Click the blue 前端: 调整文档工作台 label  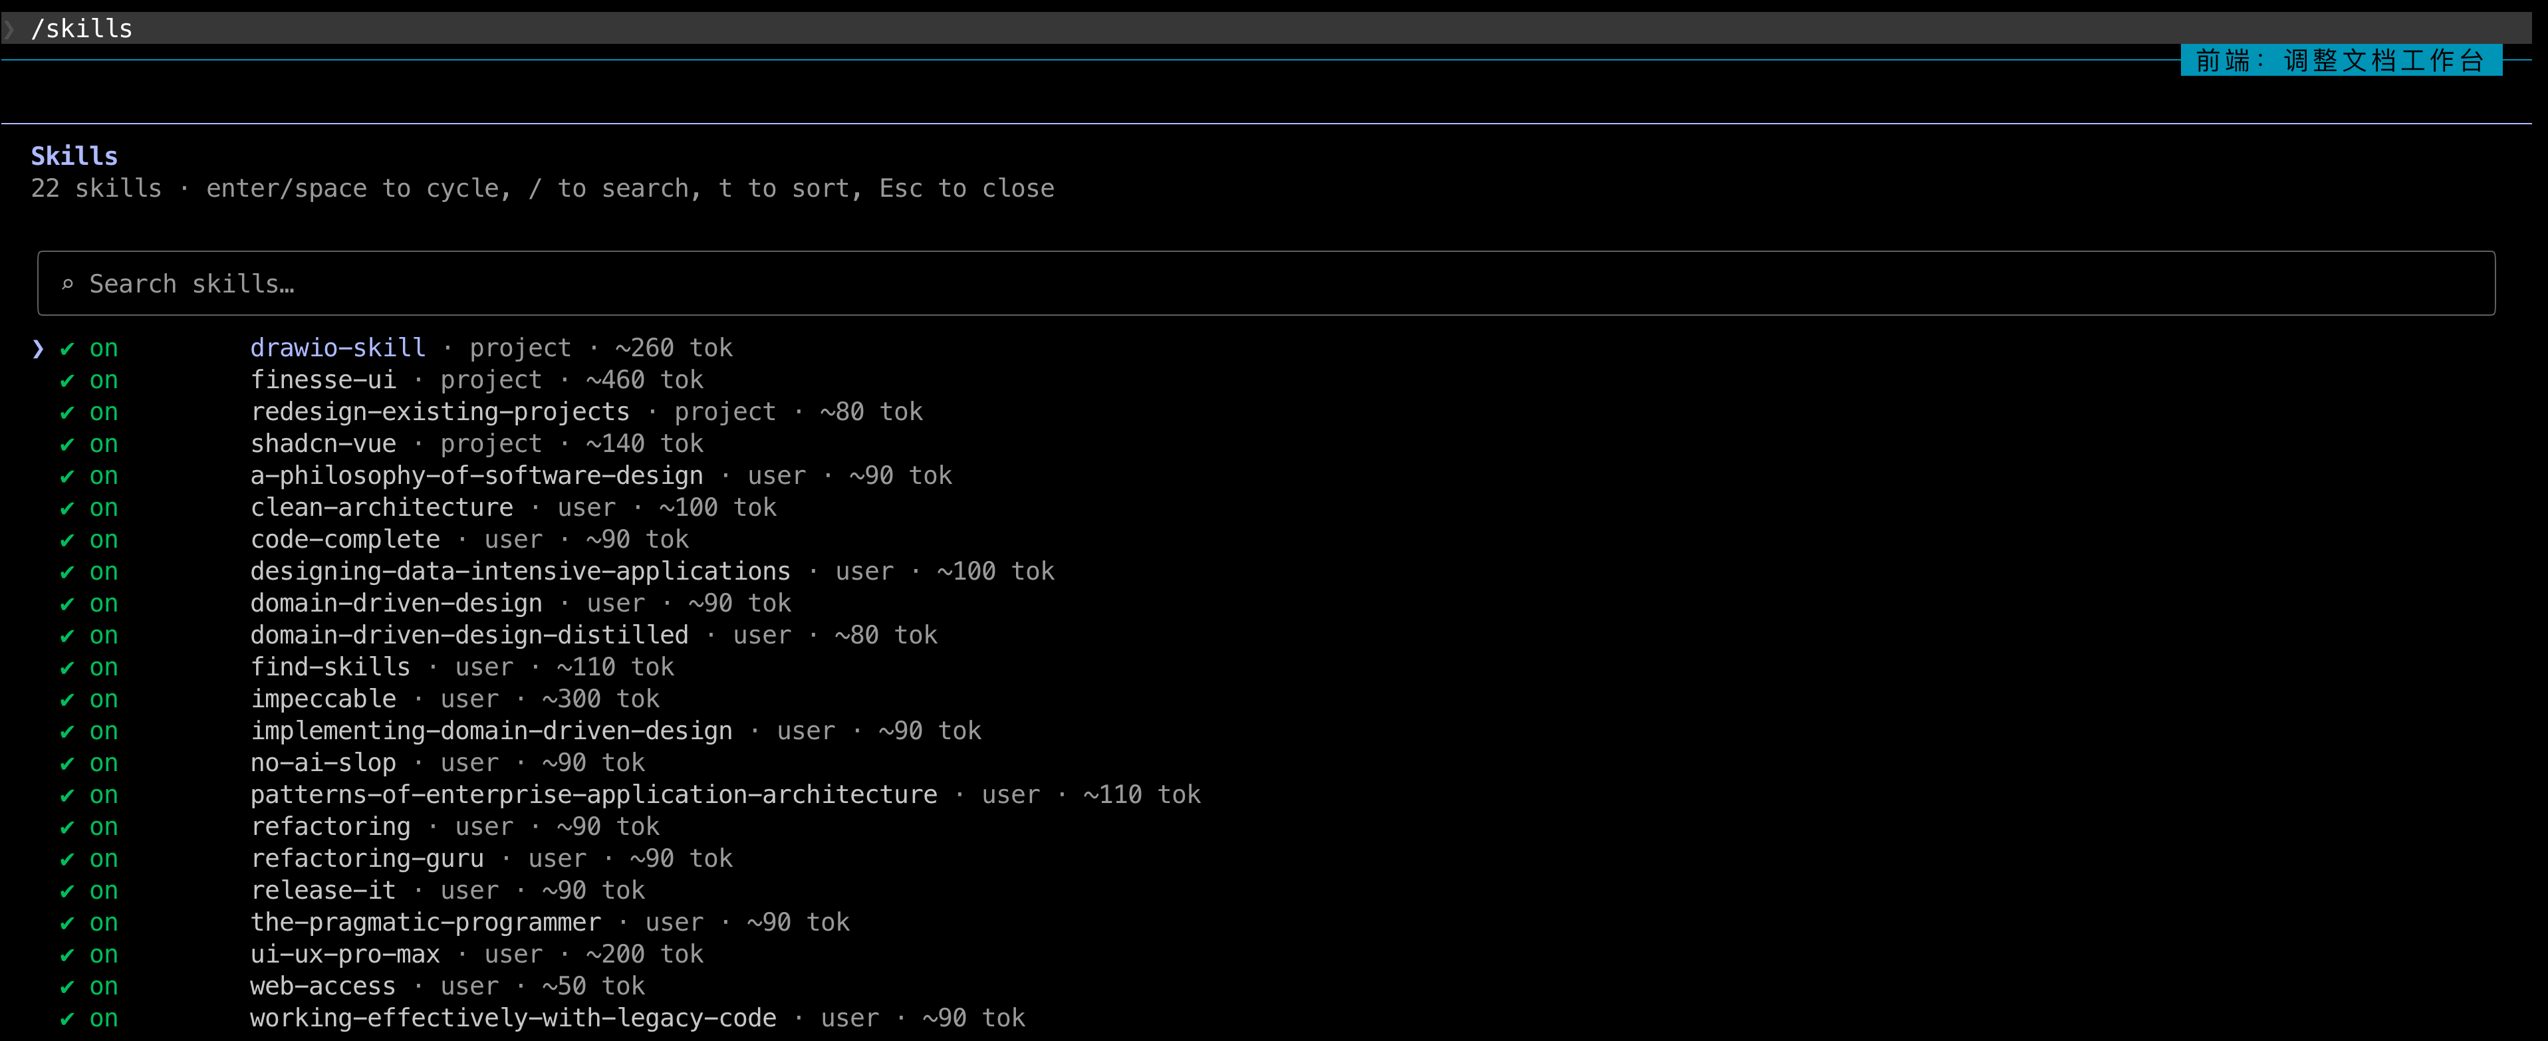point(2341,60)
